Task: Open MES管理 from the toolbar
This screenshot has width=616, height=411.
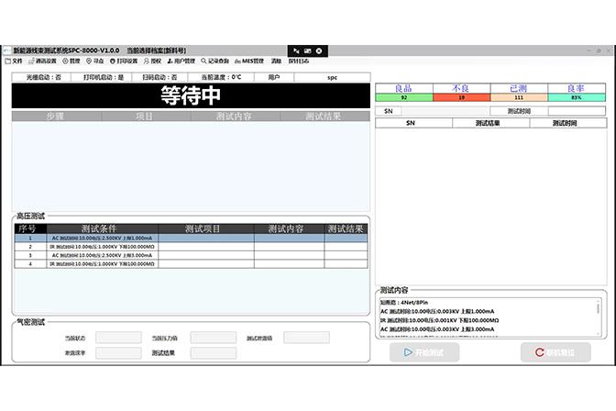Action: [249, 61]
